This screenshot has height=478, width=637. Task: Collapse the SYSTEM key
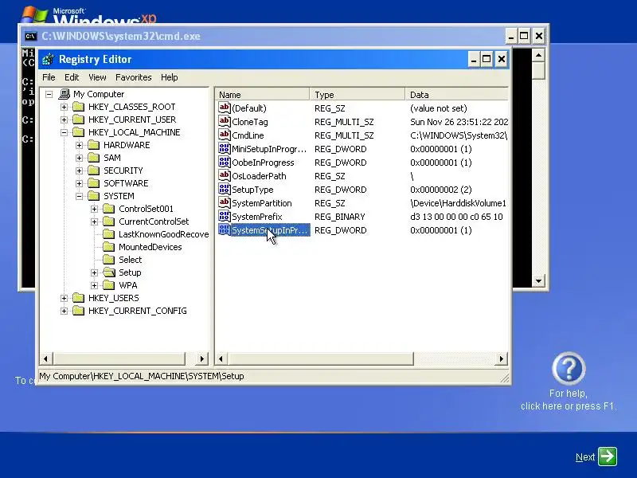(x=79, y=196)
